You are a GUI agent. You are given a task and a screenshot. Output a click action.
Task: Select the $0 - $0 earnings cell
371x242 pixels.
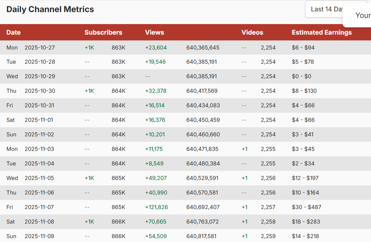[302, 76]
